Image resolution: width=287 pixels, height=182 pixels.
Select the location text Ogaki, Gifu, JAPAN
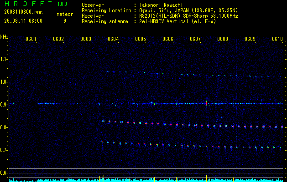point(163,10)
